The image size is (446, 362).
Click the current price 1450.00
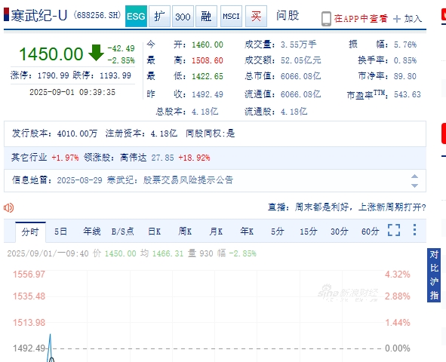point(51,54)
